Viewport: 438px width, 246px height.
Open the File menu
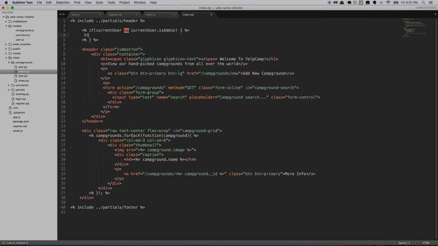pyautogui.click(x=39, y=3)
